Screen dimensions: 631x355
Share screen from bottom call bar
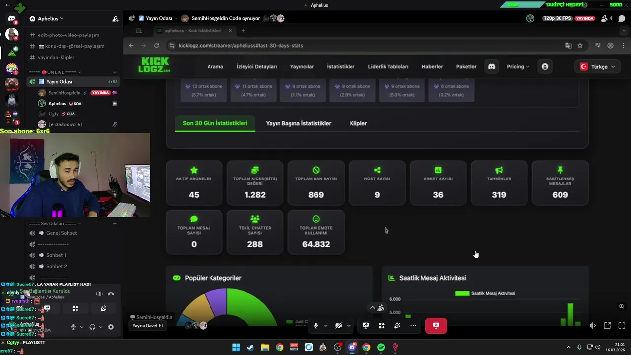click(x=366, y=325)
